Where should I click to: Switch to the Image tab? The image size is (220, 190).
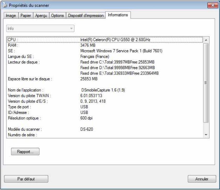pos(11,15)
